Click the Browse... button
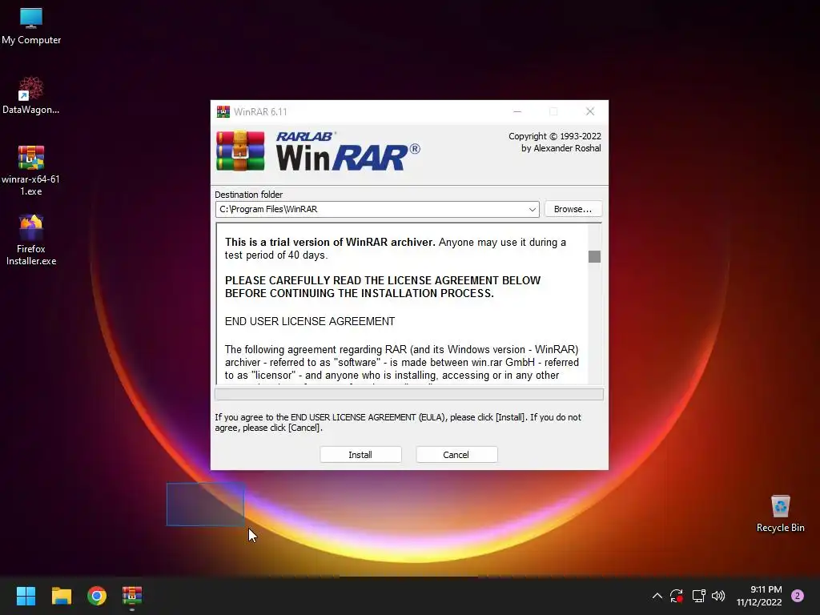The image size is (820, 615). pyautogui.click(x=573, y=209)
